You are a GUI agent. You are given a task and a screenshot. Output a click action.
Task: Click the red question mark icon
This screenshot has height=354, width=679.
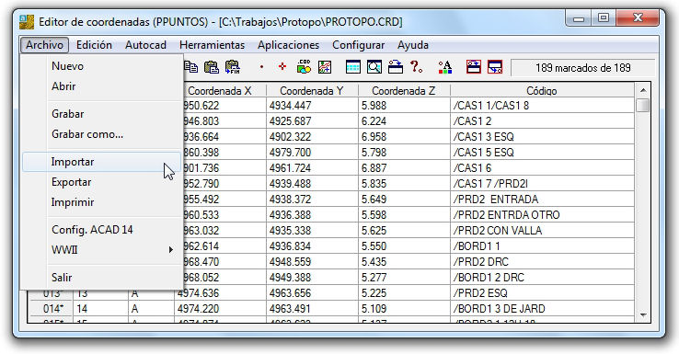pos(416,66)
